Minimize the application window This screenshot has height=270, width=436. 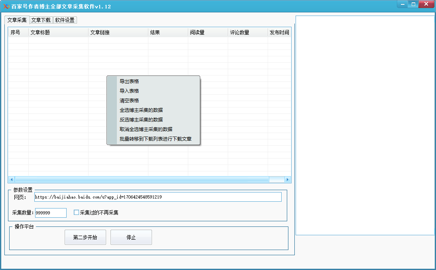[x=402, y=4]
